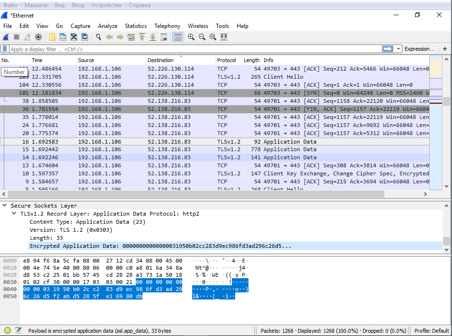Sort by the Protocol column header
The width and height of the screenshot is (452, 336).
(x=229, y=60)
